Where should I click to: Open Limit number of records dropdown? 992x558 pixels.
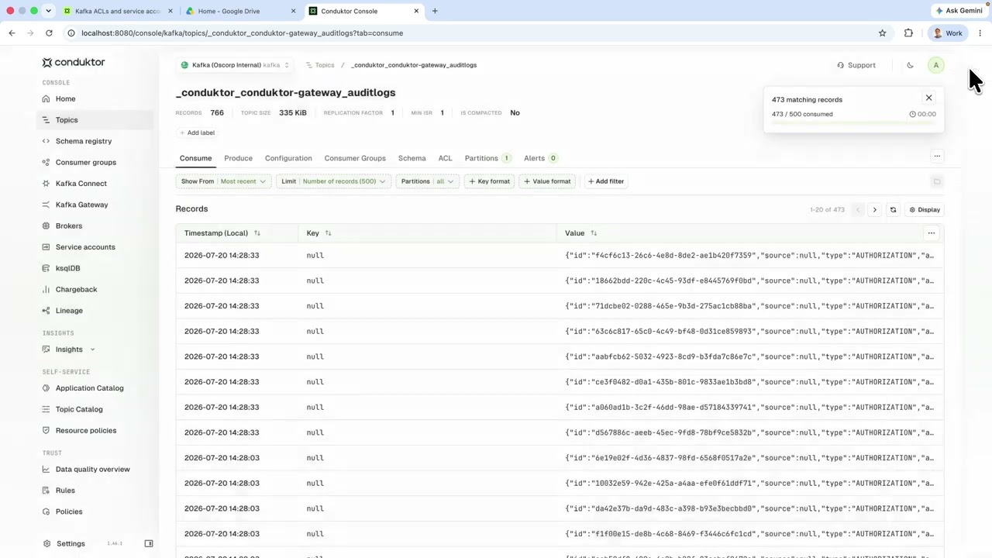coord(333,181)
